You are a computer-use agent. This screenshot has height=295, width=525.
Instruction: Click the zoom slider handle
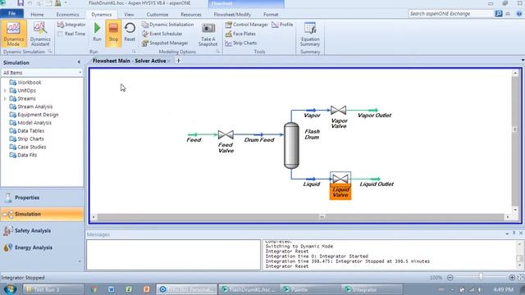(x=481, y=277)
